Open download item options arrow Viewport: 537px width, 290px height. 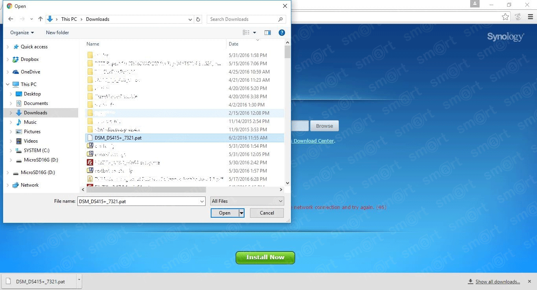pos(79,281)
